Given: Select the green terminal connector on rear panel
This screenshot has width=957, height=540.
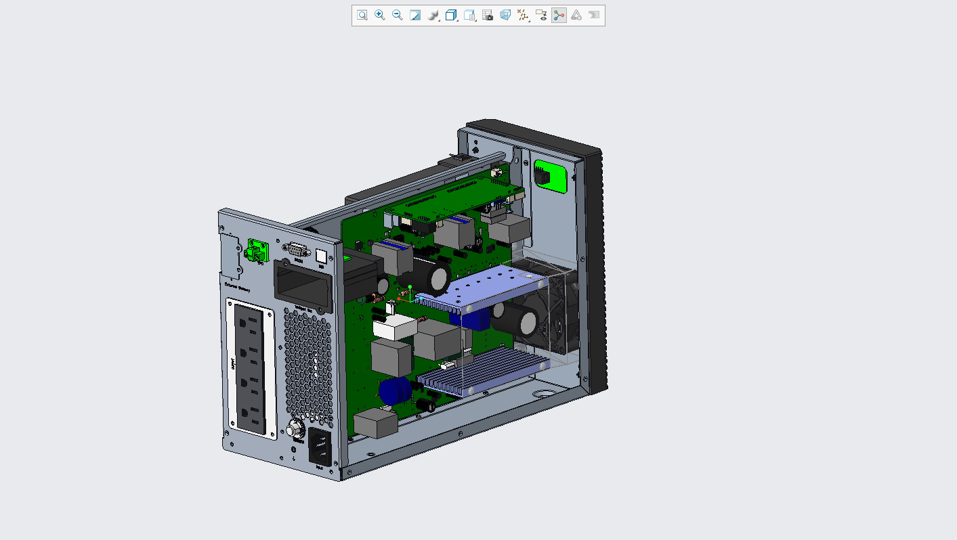Looking at the screenshot, I should (x=257, y=250).
